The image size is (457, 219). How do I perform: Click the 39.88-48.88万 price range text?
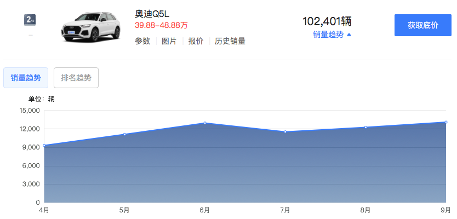162,26
